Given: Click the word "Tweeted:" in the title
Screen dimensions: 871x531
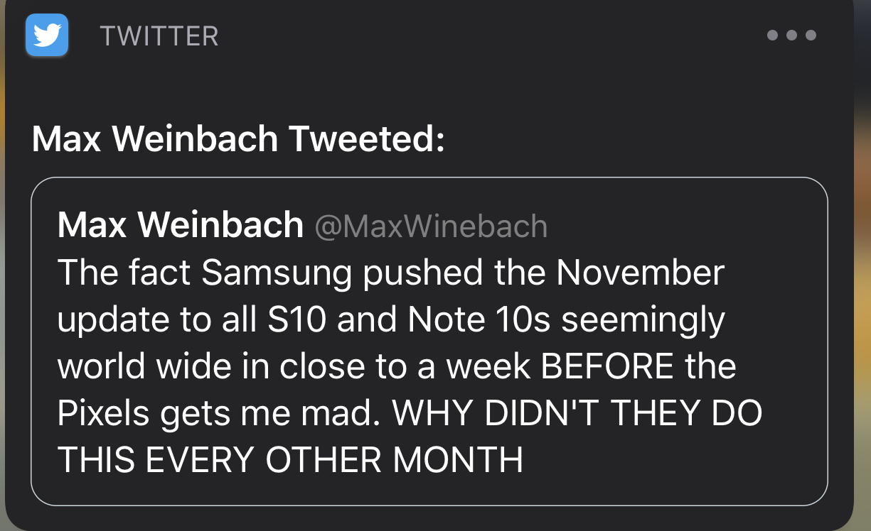Looking at the screenshot, I should pyautogui.click(x=366, y=138).
